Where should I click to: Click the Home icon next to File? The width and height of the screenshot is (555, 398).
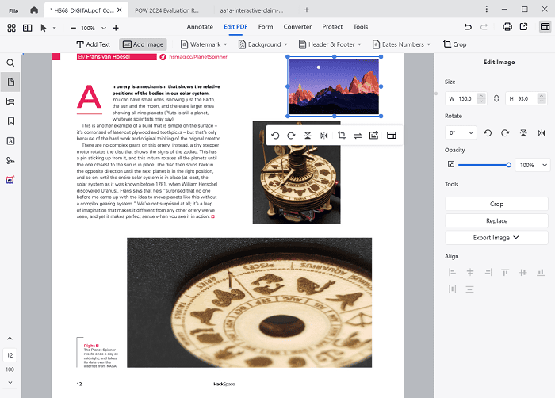click(x=33, y=10)
